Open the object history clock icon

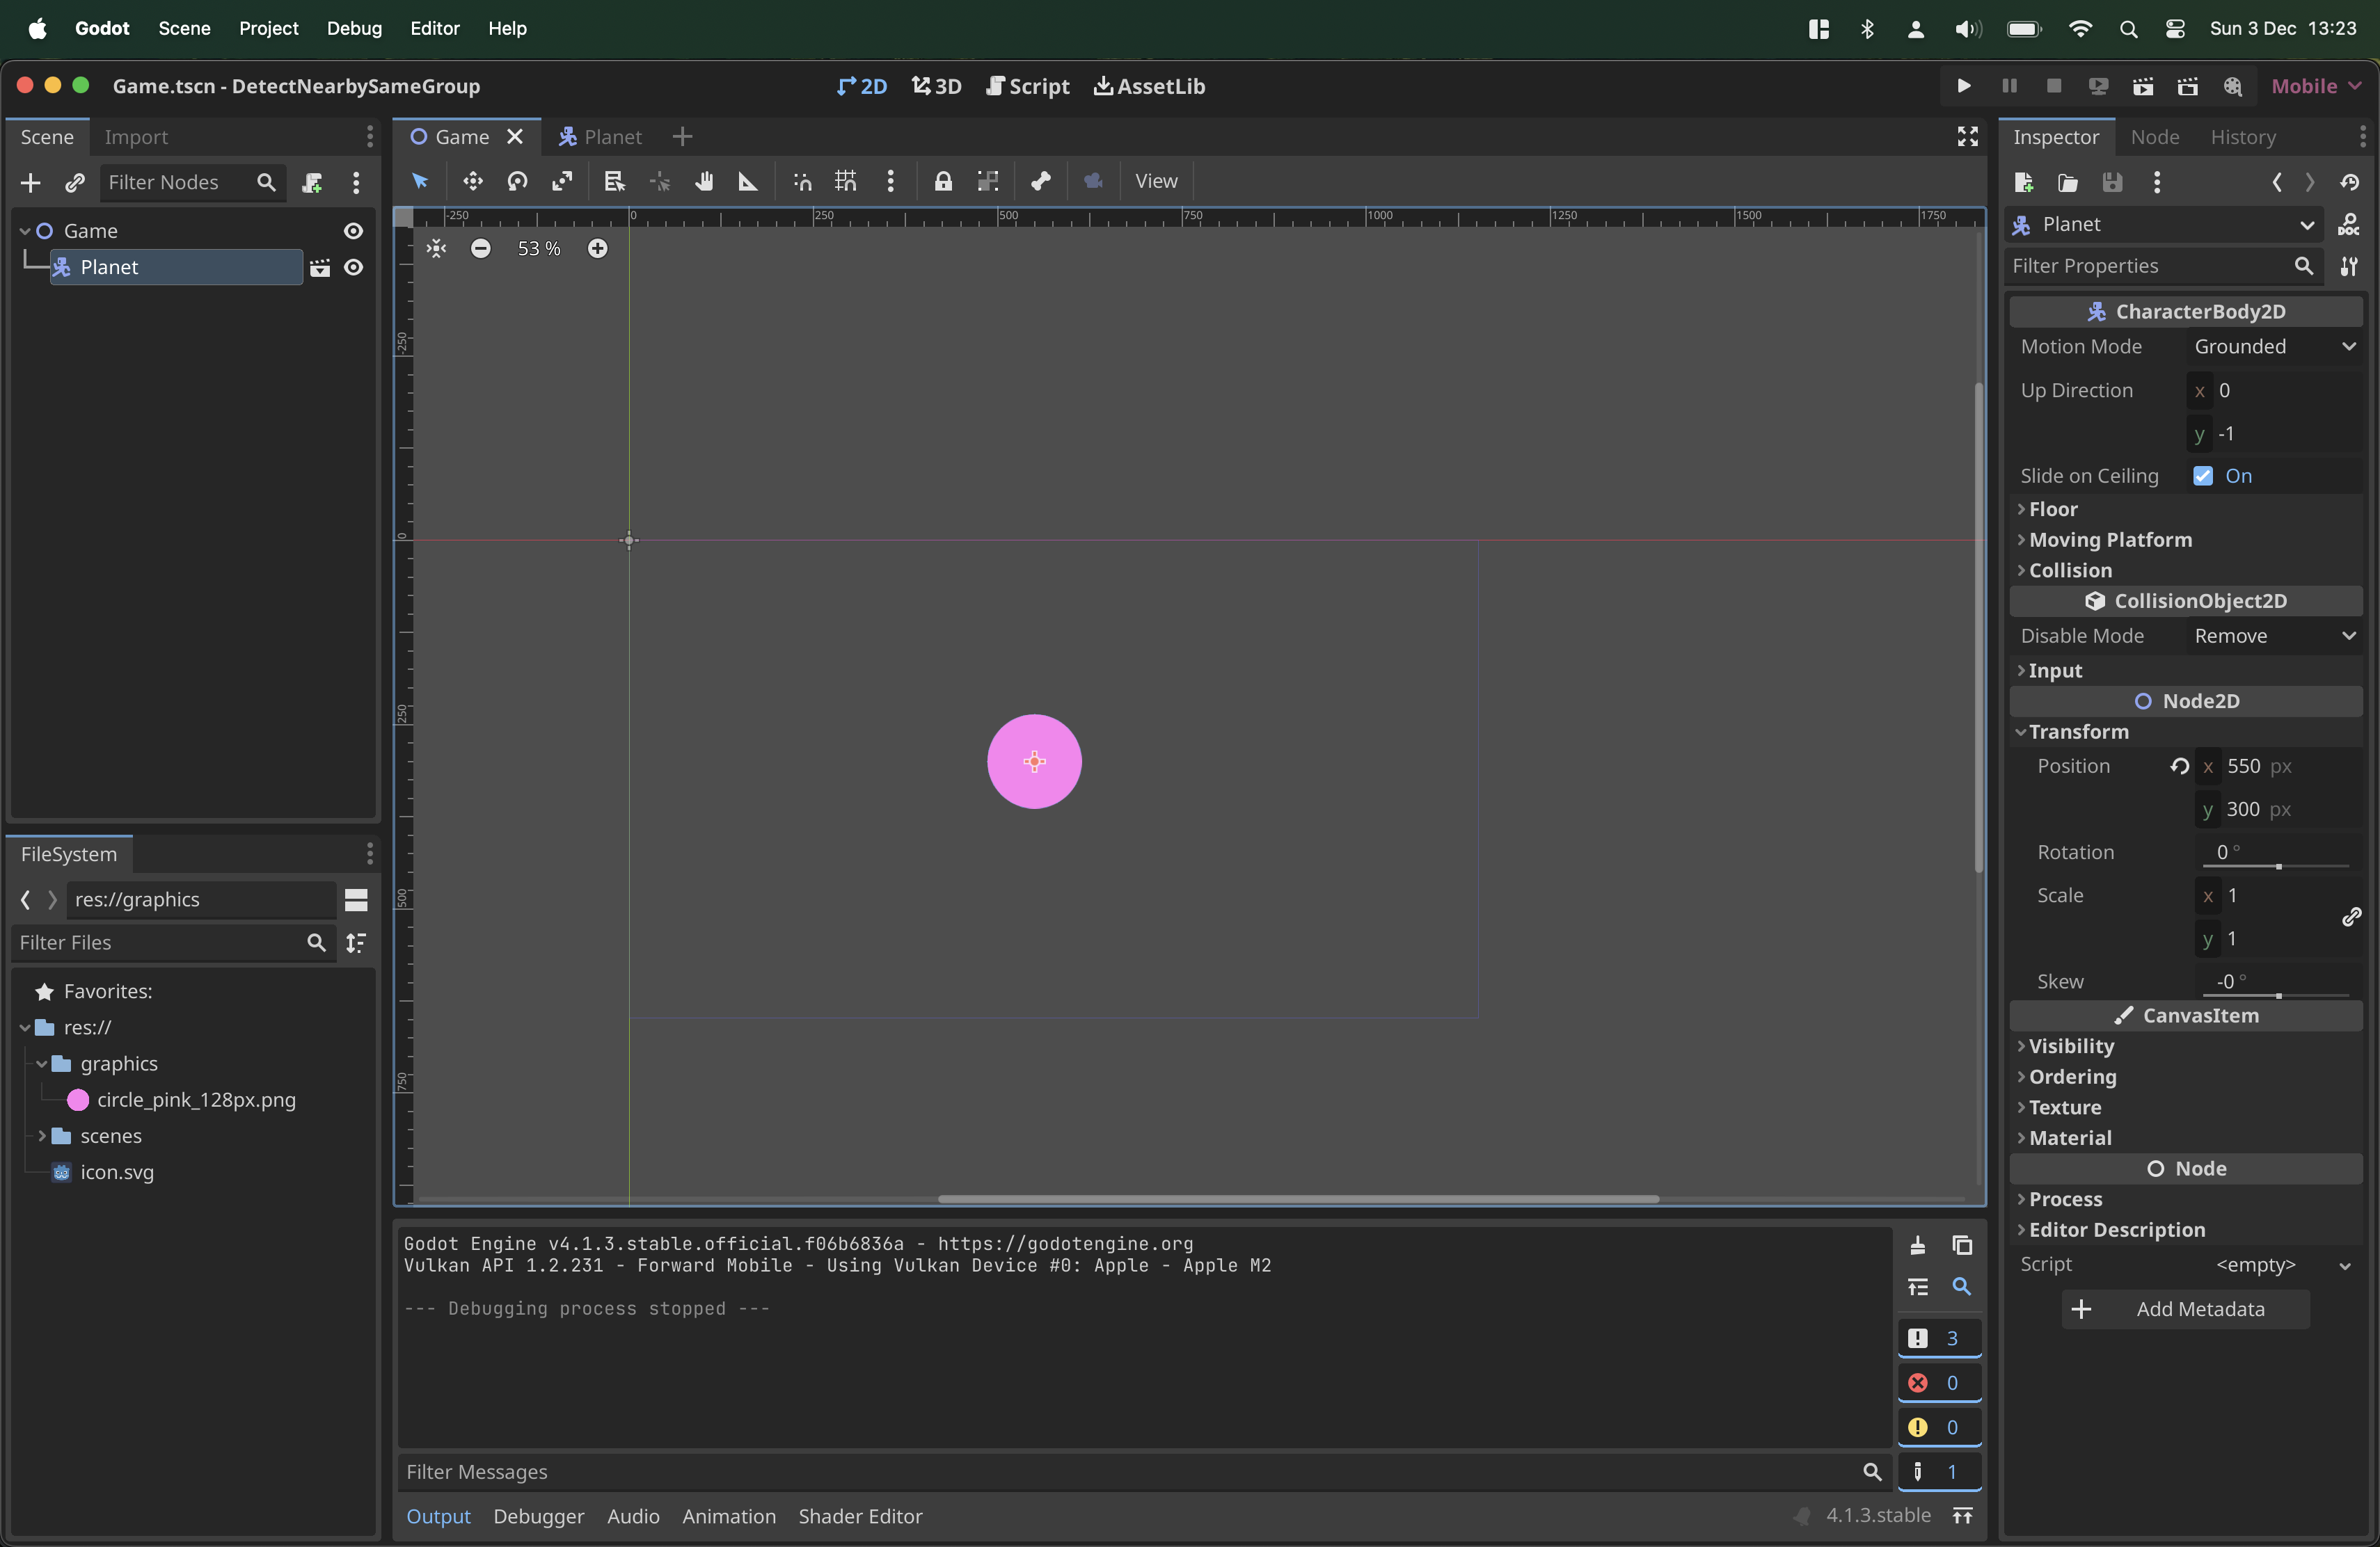click(x=2350, y=182)
